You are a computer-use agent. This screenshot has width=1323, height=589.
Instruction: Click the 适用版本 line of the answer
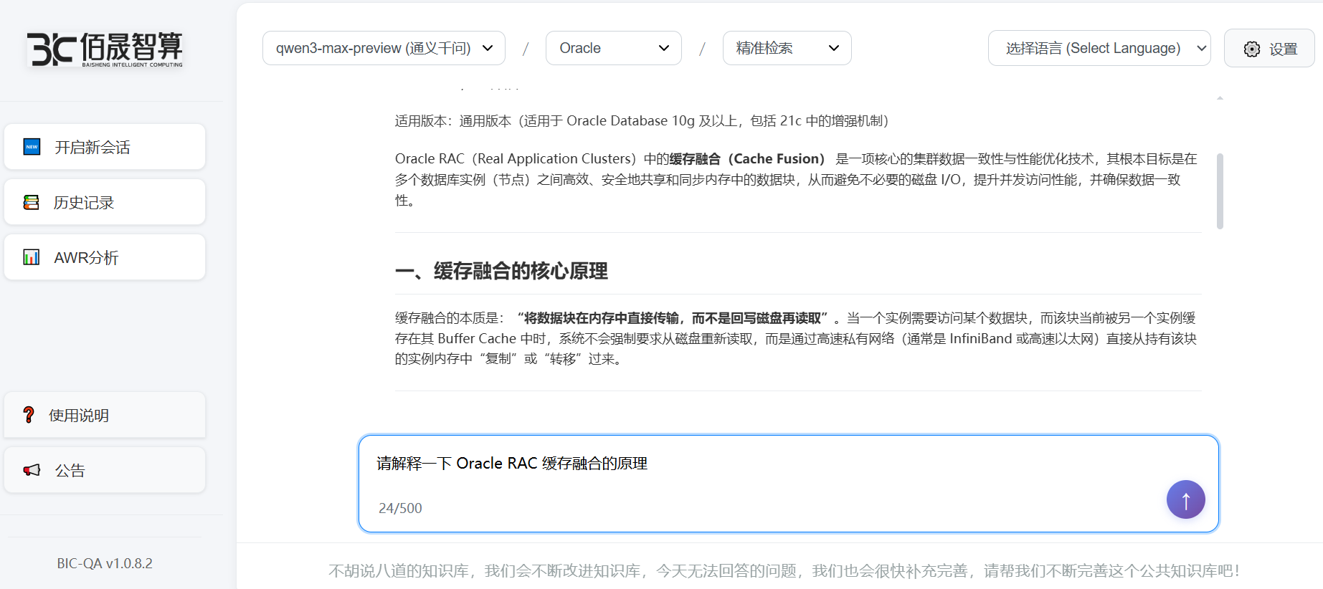point(642,121)
